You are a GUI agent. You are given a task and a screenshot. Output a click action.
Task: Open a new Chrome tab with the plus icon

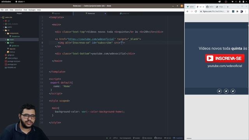tap(228, 7)
